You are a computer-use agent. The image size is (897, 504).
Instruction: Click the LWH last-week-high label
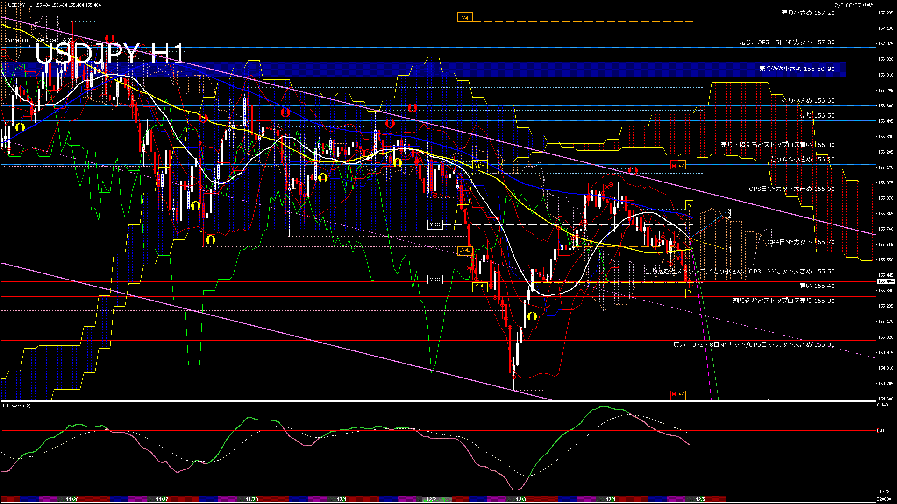464,18
